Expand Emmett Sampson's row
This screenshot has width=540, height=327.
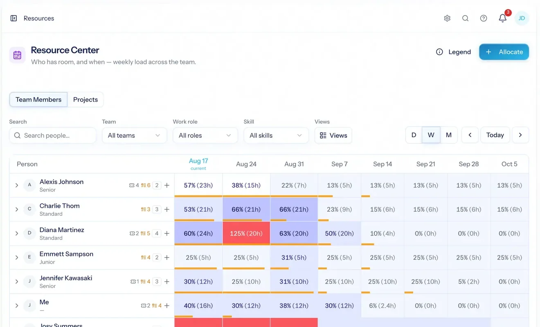coord(17,258)
